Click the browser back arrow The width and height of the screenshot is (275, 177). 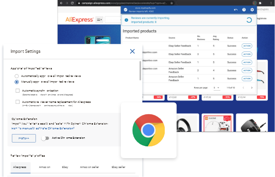(x=61, y=3)
